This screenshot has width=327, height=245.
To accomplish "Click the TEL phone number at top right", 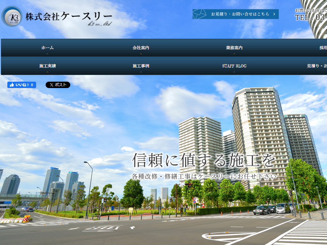I will coord(311,18).
